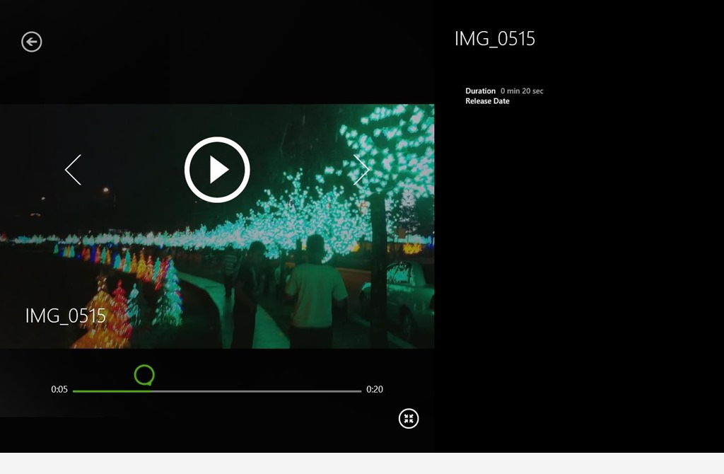Click the Duration label
This screenshot has width=724, height=474.
(x=480, y=91)
